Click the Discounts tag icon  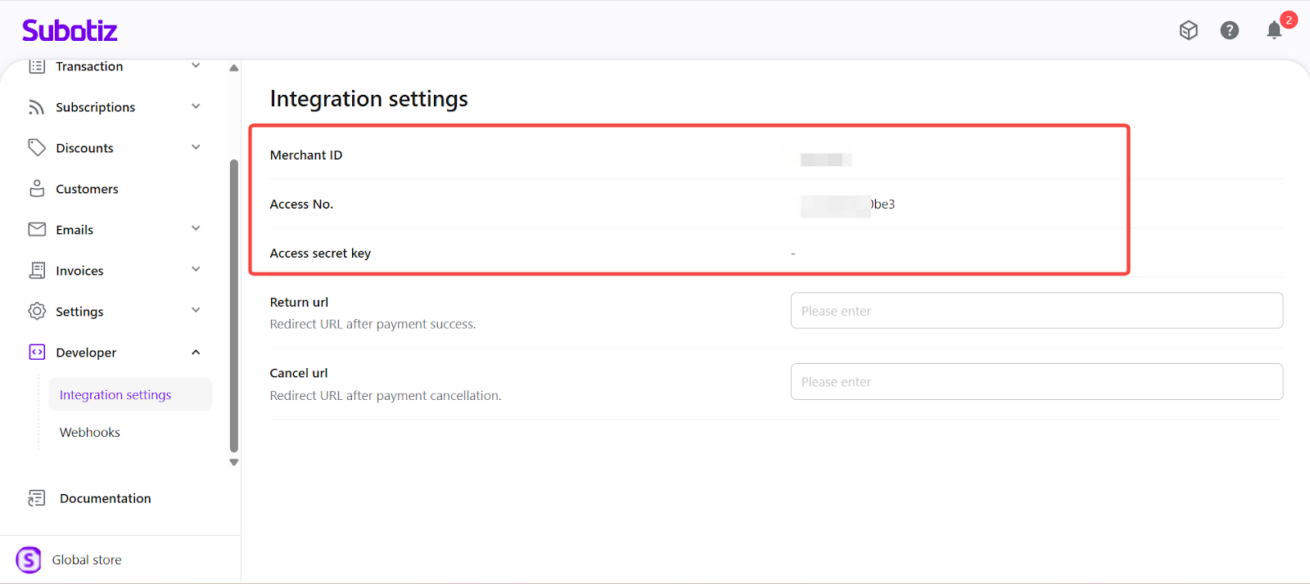pyautogui.click(x=37, y=148)
